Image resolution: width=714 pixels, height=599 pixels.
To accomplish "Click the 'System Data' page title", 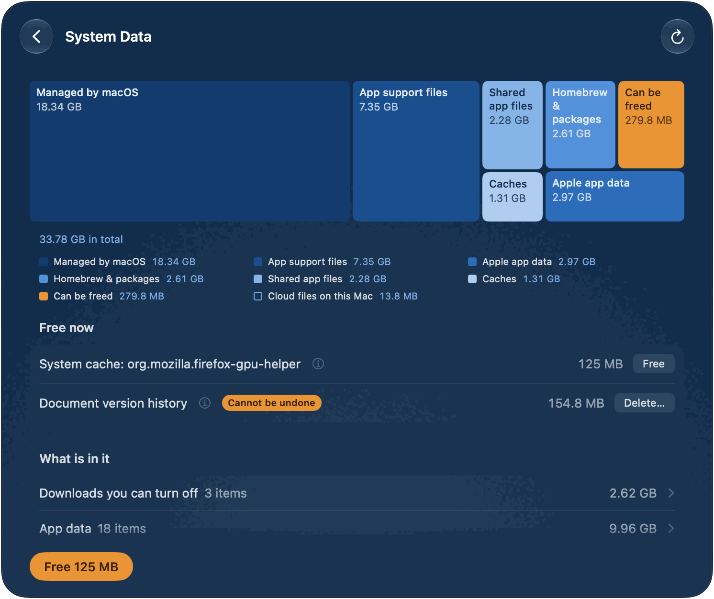I will pos(108,36).
